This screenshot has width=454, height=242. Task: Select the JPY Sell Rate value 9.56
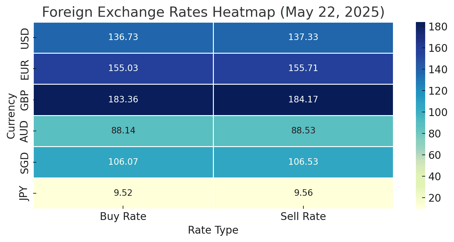click(303, 193)
